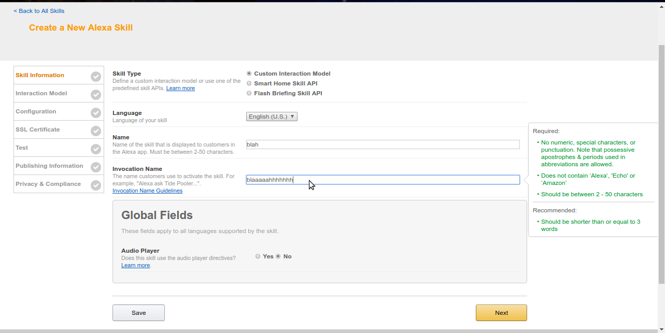This screenshot has height=333, width=665.
Task: Go to the Interaction Model tab
Action: (x=59, y=93)
